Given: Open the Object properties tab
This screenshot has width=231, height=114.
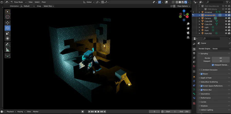Looking at the screenshot, I should point(194,77).
